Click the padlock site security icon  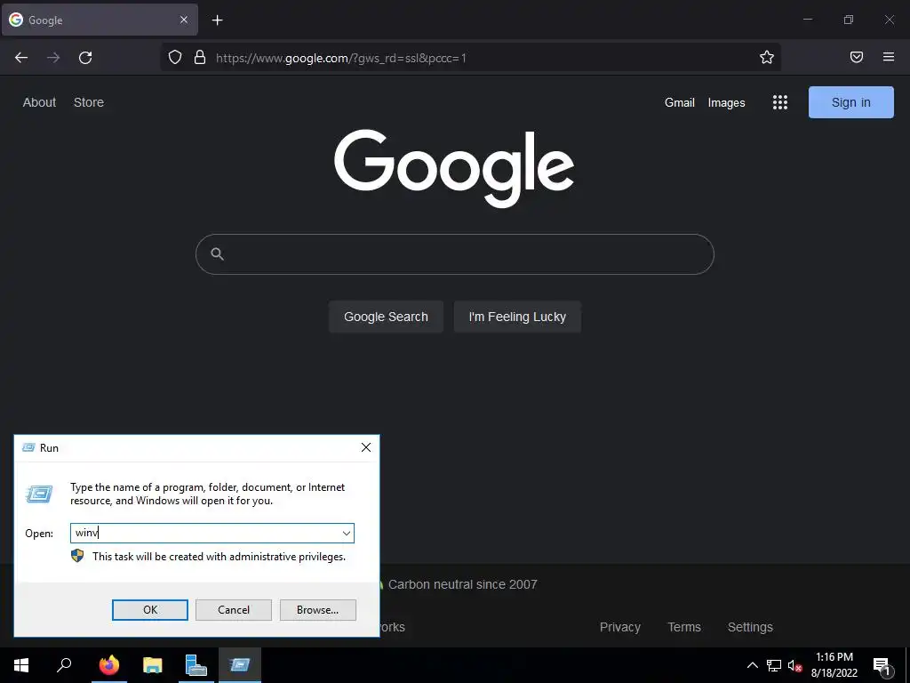click(x=200, y=57)
